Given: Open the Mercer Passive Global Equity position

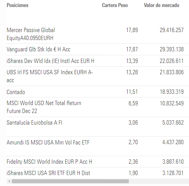Looking at the screenshot, I should click(31, 34).
